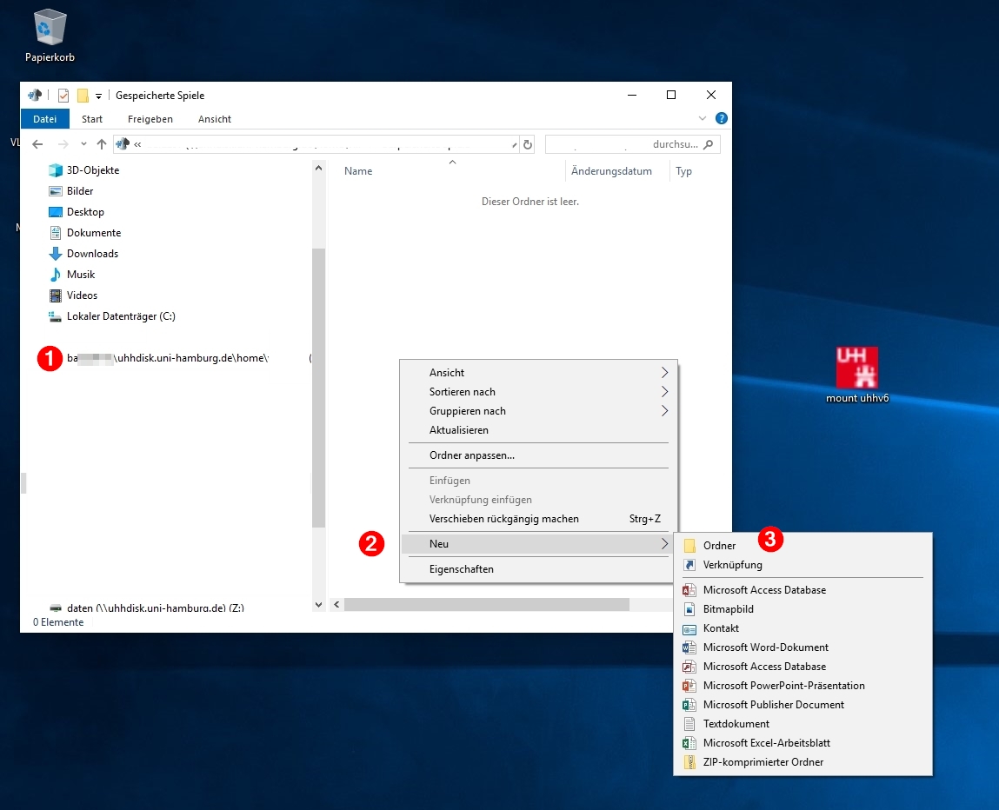The width and height of the screenshot is (999, 810).
Task: Click the refresh icon in address bar
Action: (x=527, y=144)
